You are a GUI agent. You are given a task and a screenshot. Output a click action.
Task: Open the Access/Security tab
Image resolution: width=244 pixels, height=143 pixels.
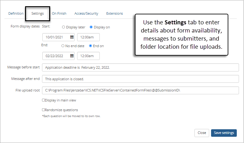pyautogui.click(x=86, y=14)
